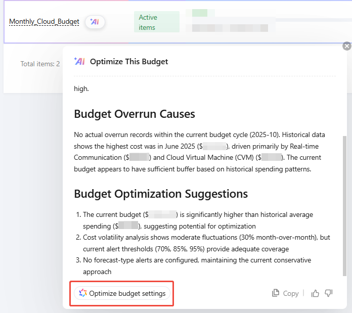Give the AI answer a thumbs down
This screenshot has width=352, height=313.
pyautogui.click(x=329, y=293)
